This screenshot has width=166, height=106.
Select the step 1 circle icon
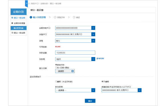click(x=31, y=17)
